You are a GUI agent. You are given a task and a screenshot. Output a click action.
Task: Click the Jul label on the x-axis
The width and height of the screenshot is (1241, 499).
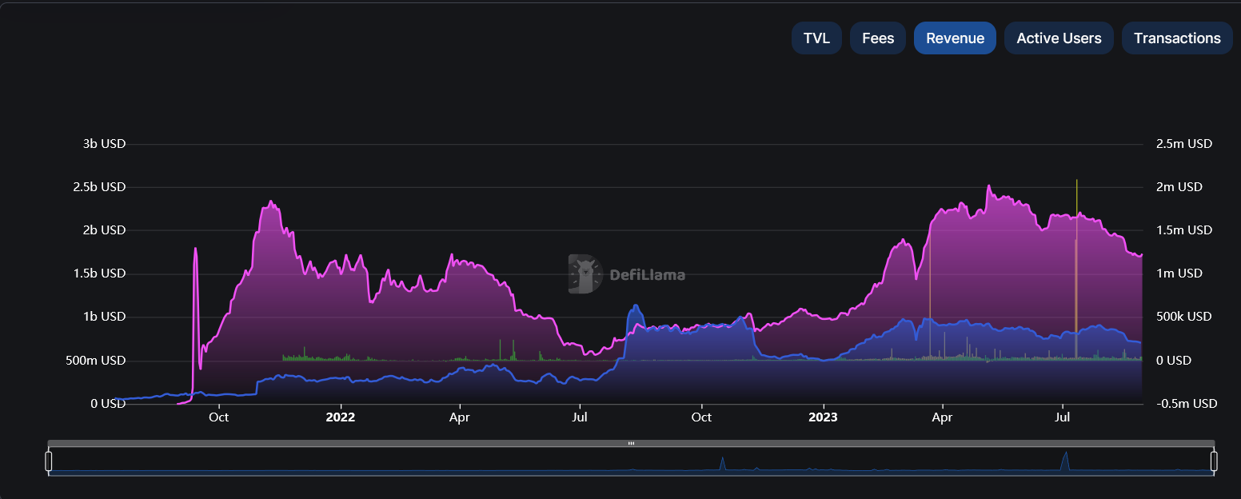[x=580, y=417]
